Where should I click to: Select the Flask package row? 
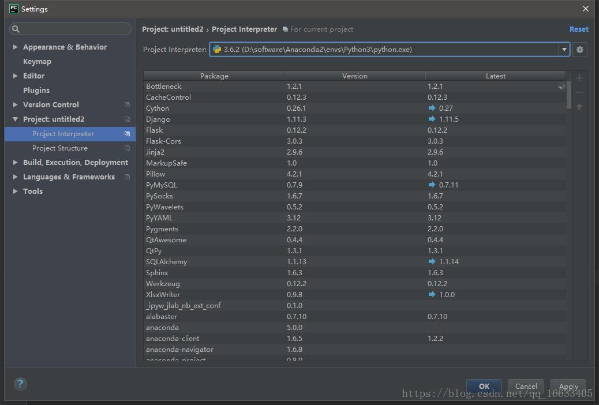click(x=355, y=130)
